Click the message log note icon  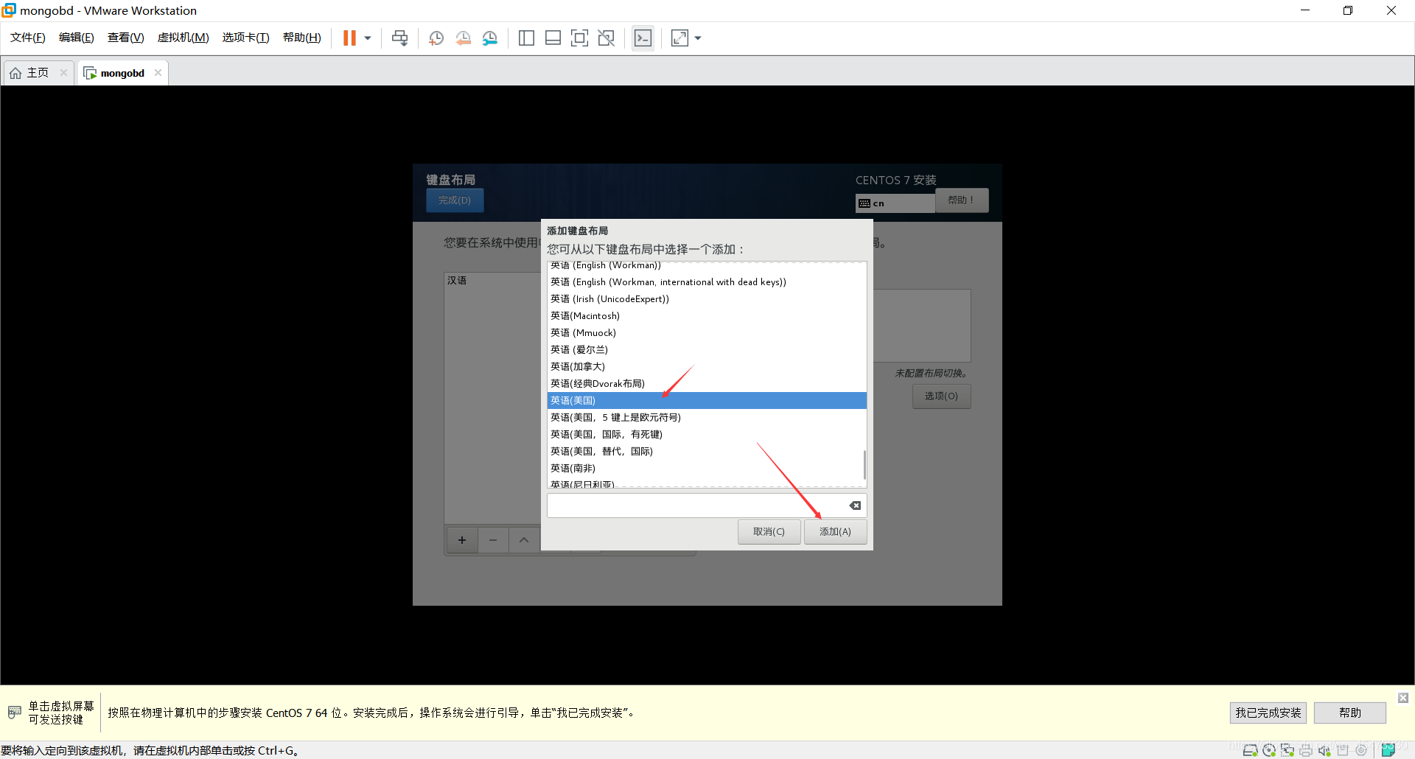(1388, 750)
